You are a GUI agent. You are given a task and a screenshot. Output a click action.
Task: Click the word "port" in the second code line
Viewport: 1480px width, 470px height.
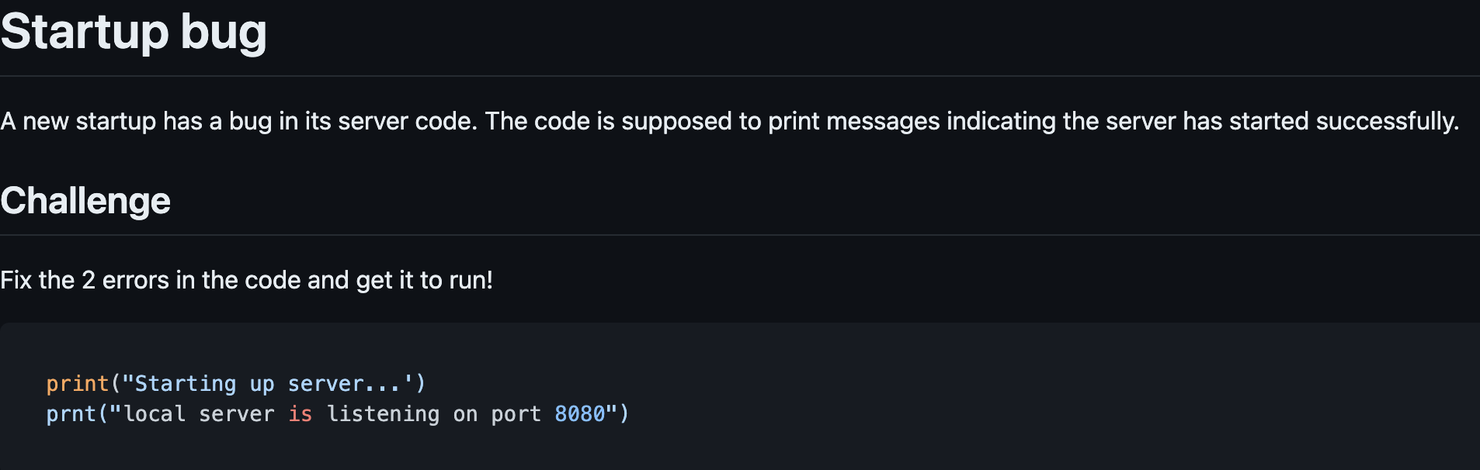pos(516,414)
